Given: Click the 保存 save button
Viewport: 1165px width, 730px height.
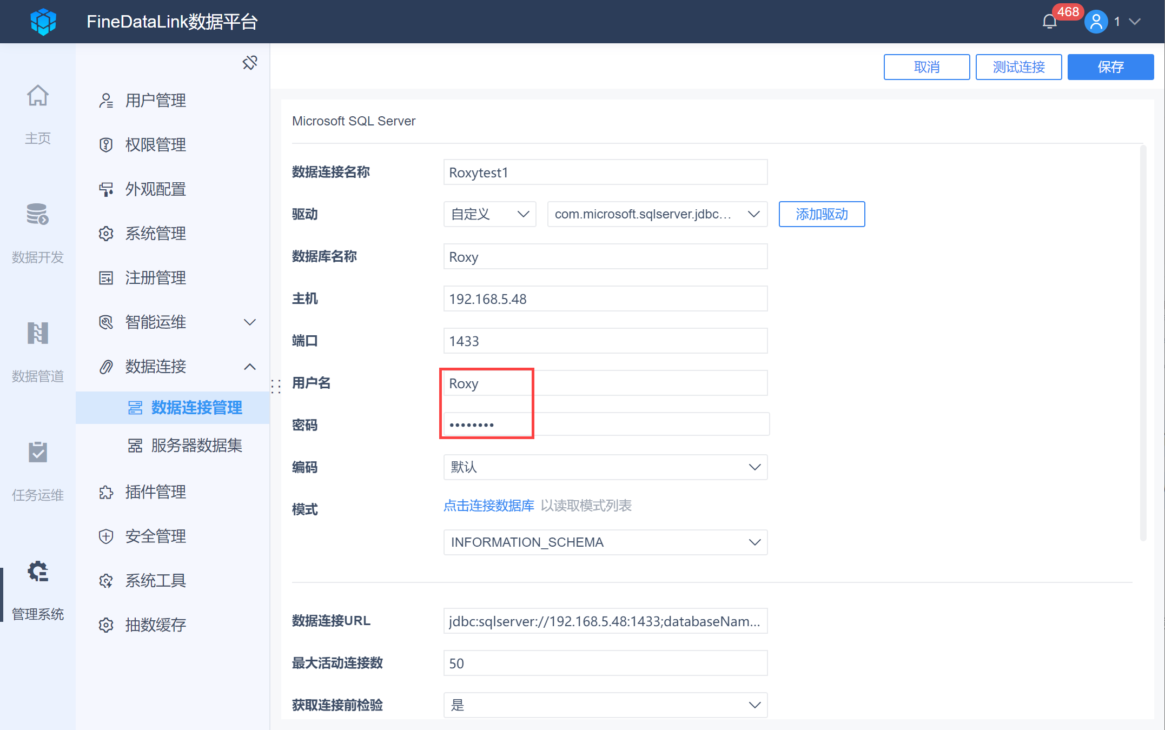Looking at the screenshot, I should click(1110, 67).
